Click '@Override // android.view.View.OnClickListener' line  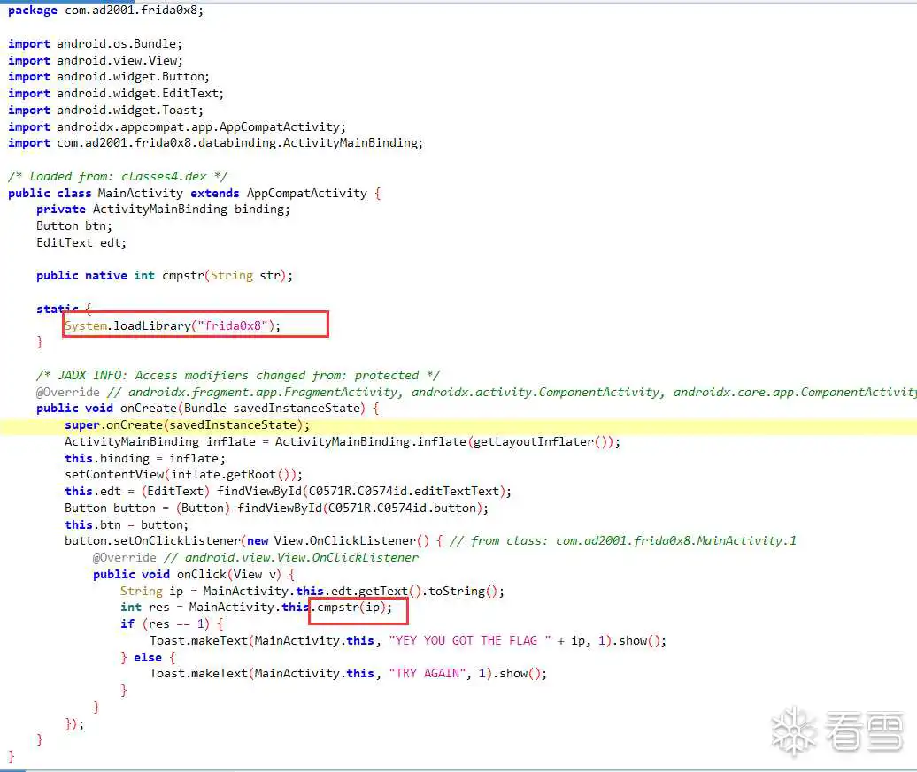pos(256,557)
